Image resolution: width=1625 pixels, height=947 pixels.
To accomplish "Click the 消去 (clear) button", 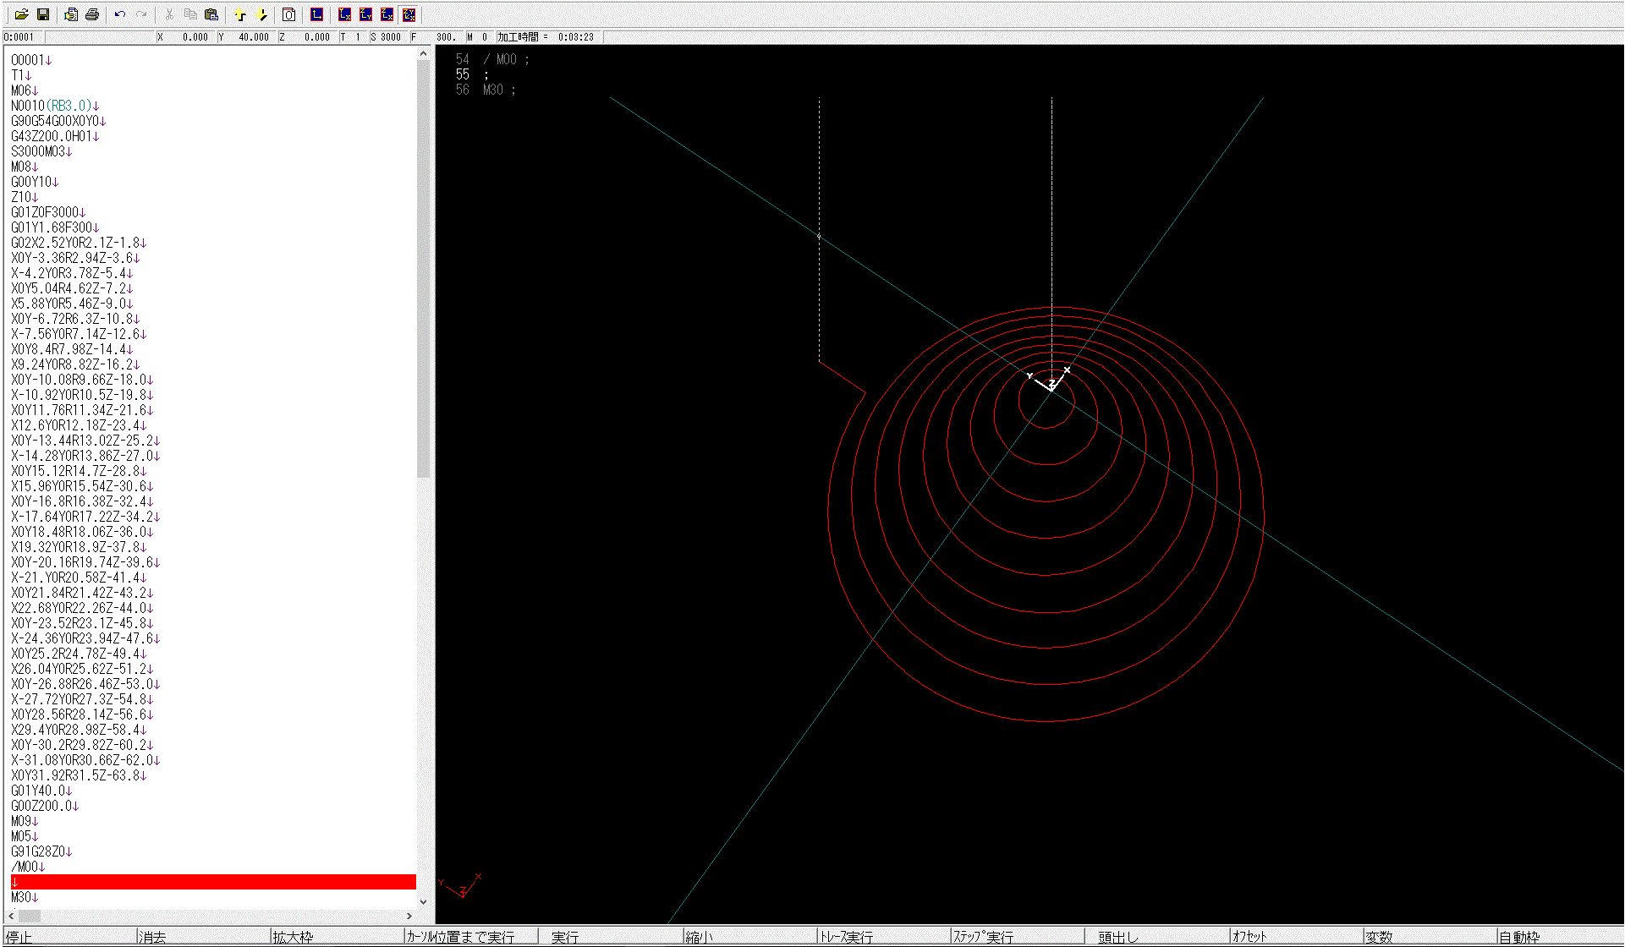I will tap(202, 937).
